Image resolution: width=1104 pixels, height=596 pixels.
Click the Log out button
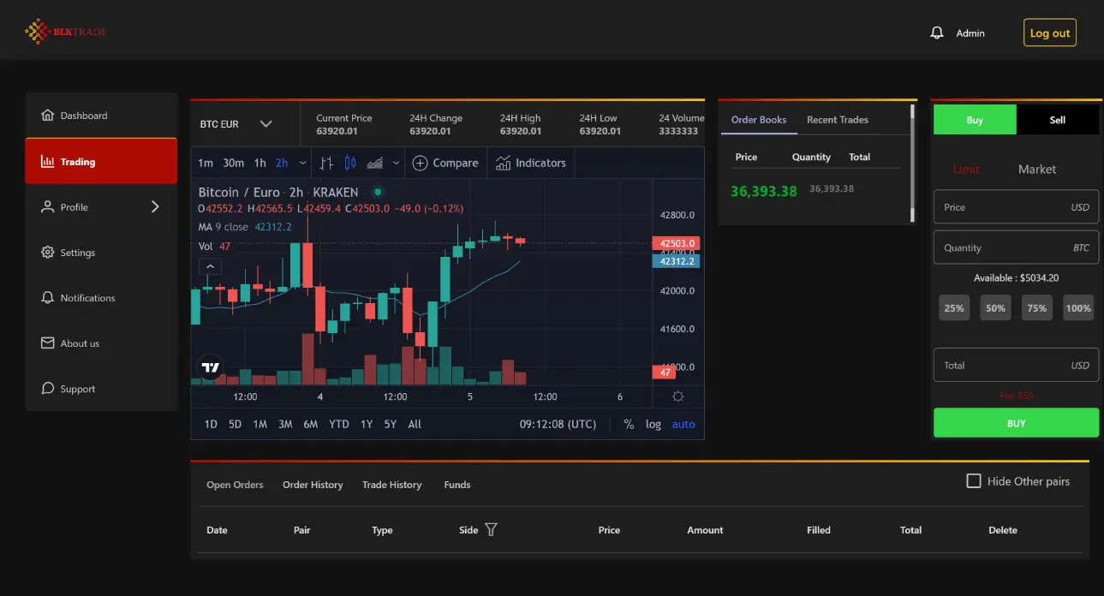pyautogui.click(x=1049, y=33)
